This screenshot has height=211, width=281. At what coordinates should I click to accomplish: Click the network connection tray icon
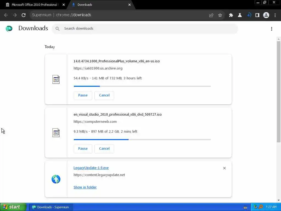255,207
